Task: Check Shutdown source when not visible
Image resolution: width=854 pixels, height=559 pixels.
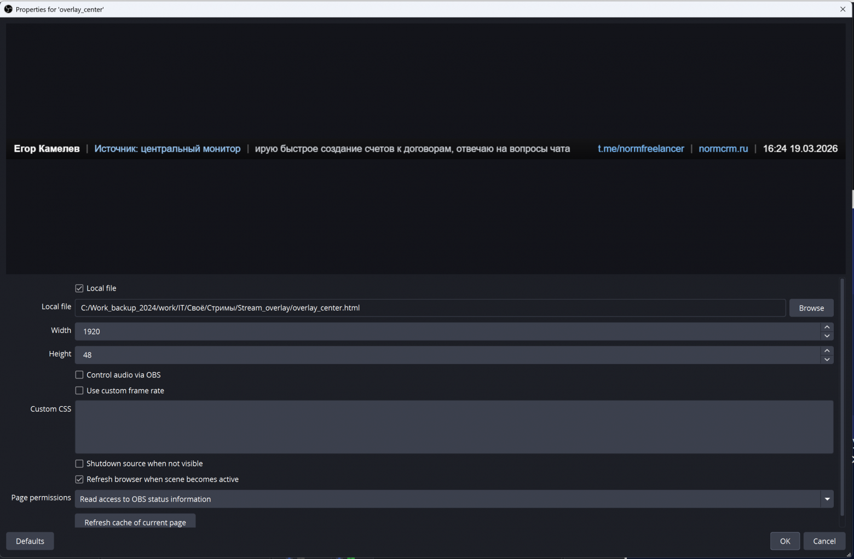Action: pos(79,464)
